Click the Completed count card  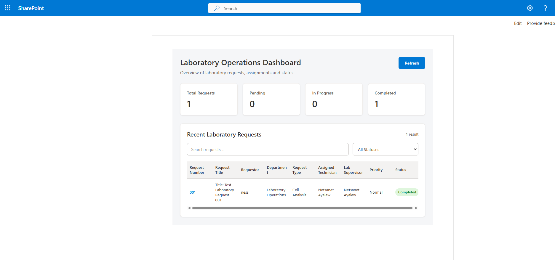coord(396,99)
